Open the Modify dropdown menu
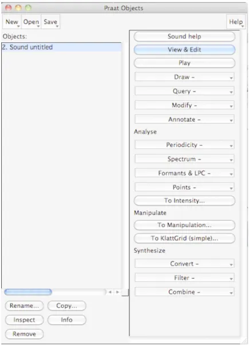Image resolution: width=249 pixels, height=345 pixels. (184, 105)
